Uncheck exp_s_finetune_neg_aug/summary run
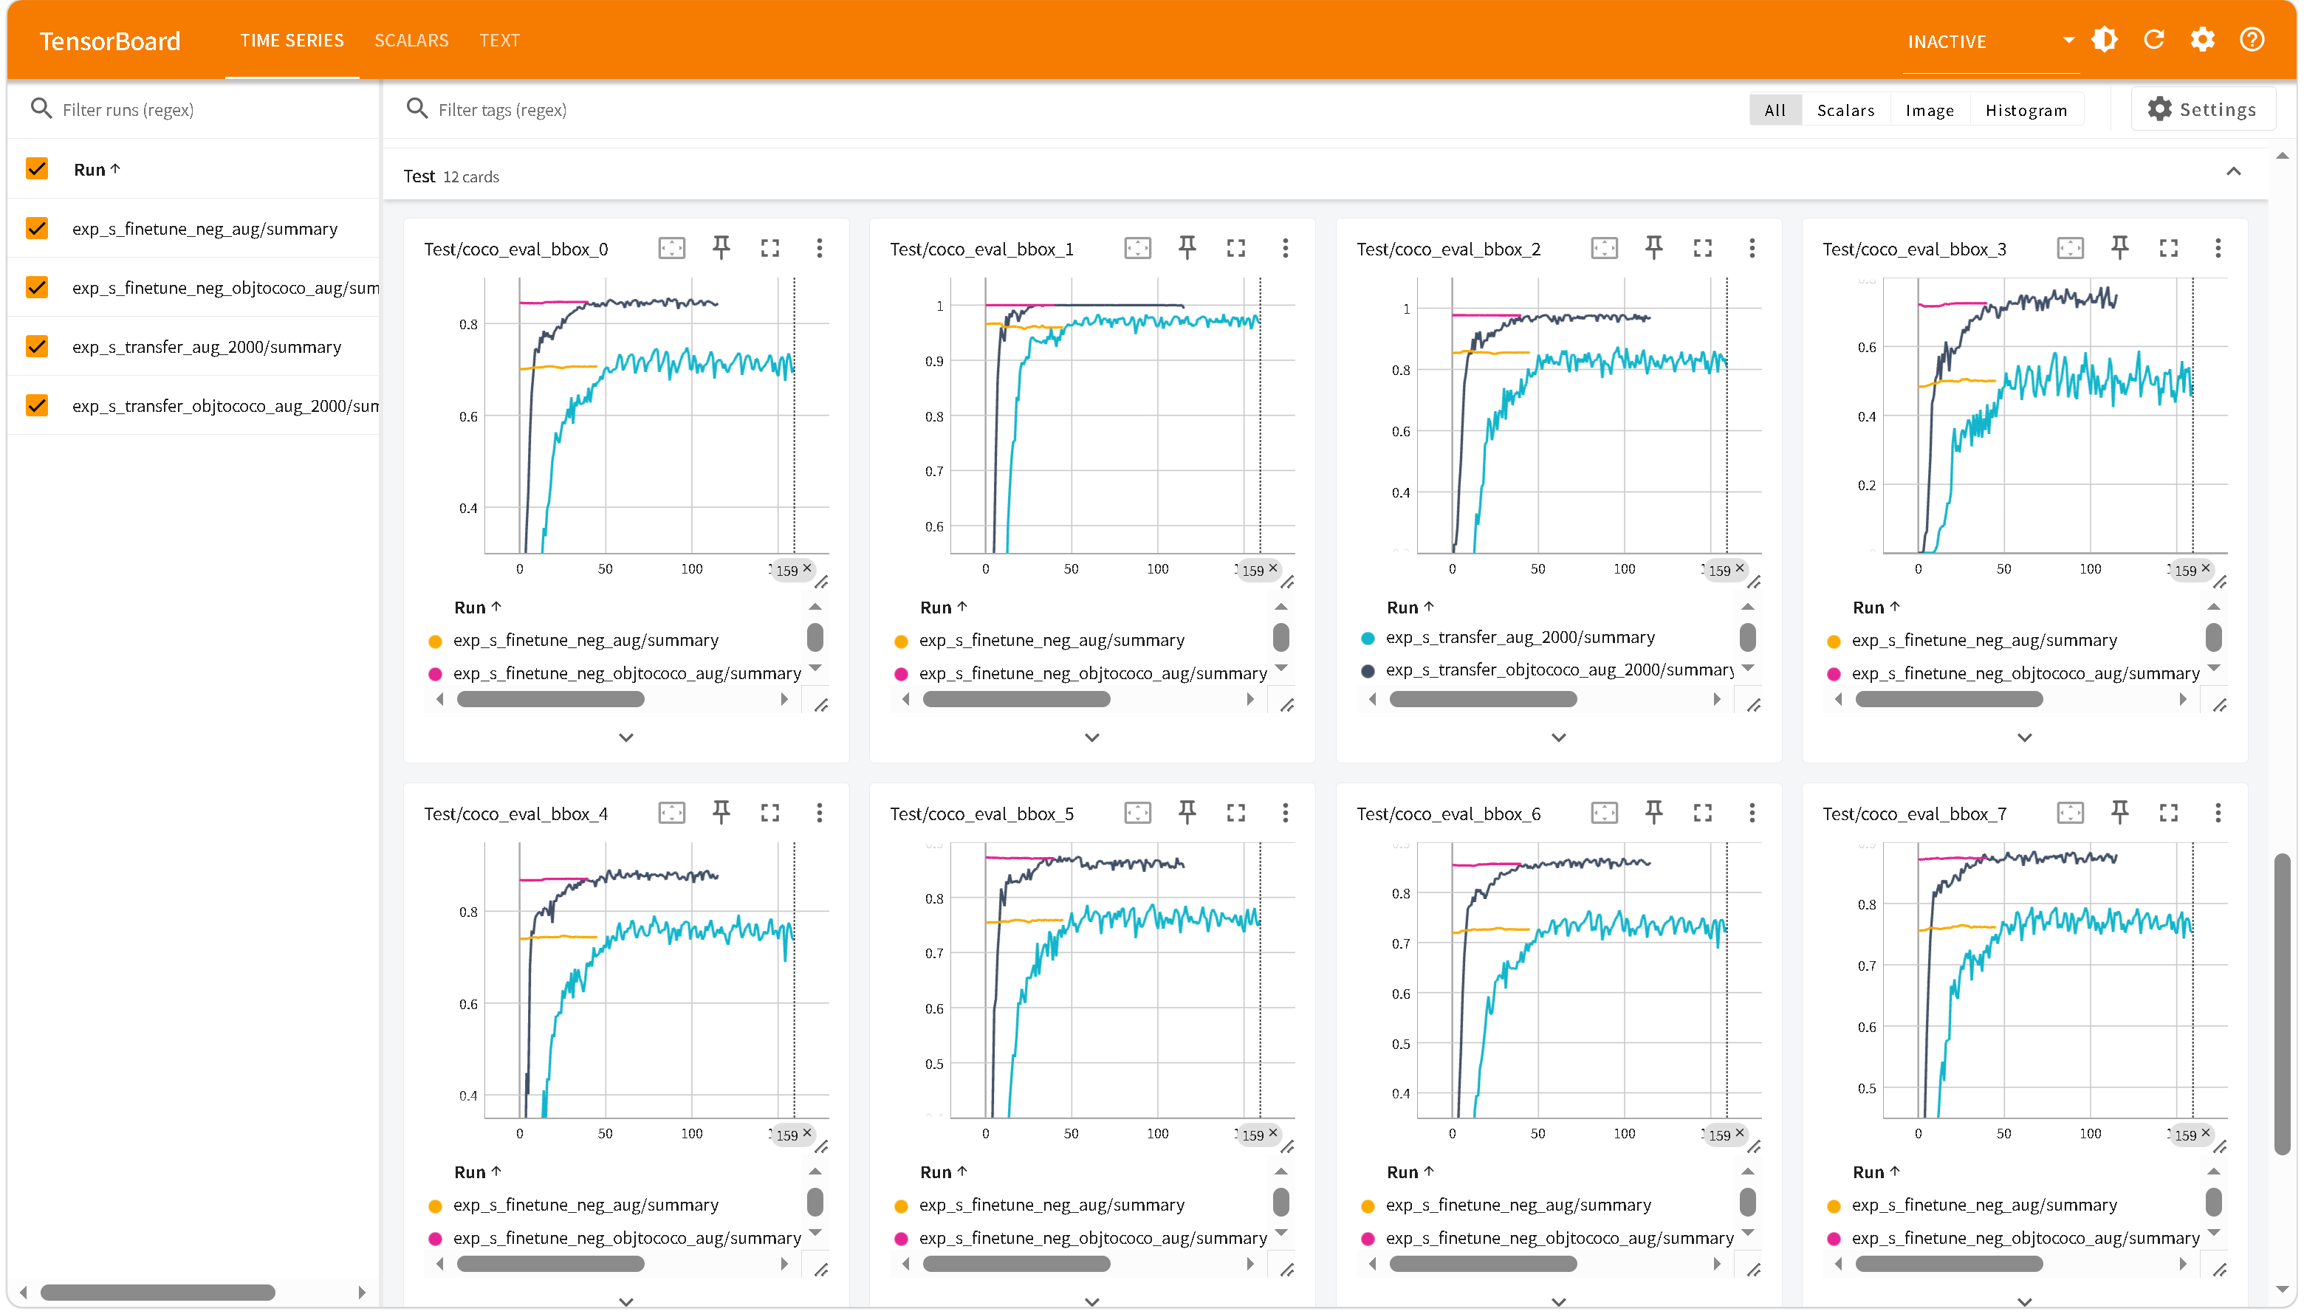Screen dimensions: 2304x1314 [37, 228]
